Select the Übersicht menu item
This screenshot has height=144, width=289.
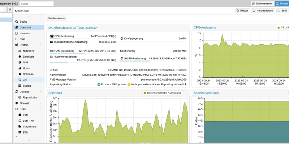click(x=29, y=28)
